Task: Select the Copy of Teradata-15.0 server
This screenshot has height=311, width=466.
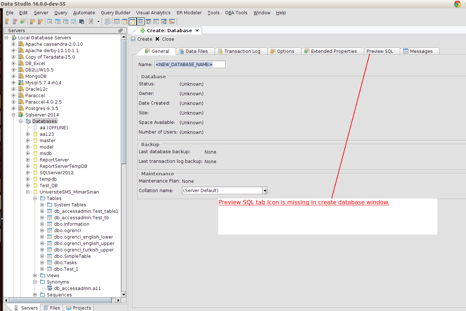Action: tap(50, 57)
